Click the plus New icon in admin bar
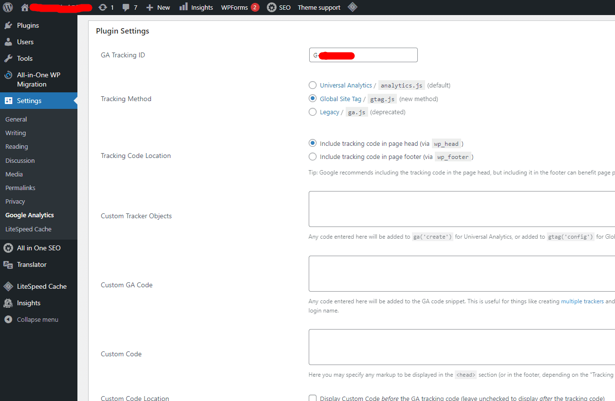Viewport: 615px width, 401px height. tap(149, 7)
